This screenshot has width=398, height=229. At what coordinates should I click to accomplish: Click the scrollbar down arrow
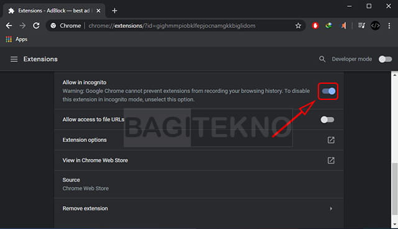[394, 224]
